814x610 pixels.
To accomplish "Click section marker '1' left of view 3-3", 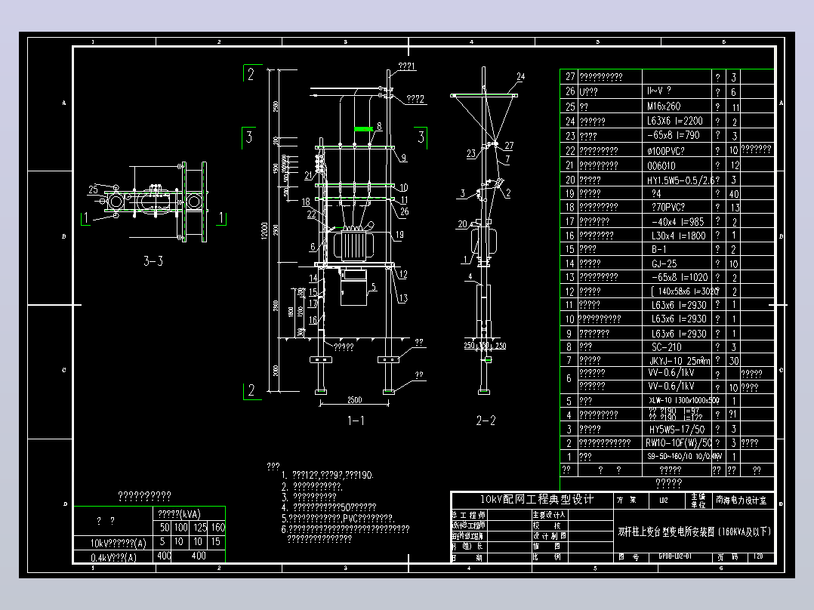I will pos(85,217).
